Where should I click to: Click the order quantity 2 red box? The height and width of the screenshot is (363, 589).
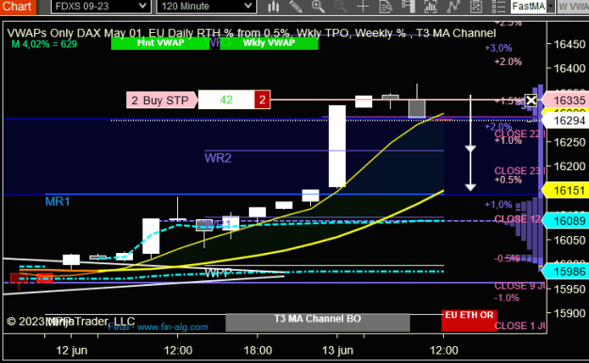tap(262, 100)
